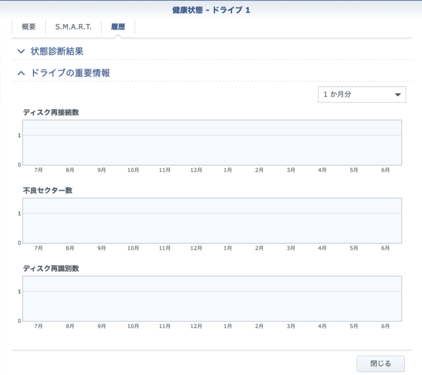Screen dimensions: 422x375
Task: Open the 1 か月分 time range dropdown
Action: (362, 94)
